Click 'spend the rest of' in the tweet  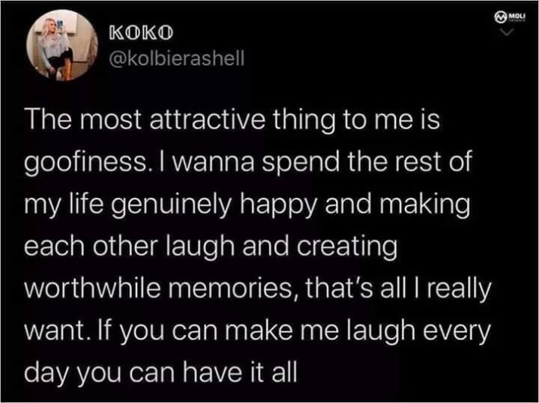[x=366, y=163]
